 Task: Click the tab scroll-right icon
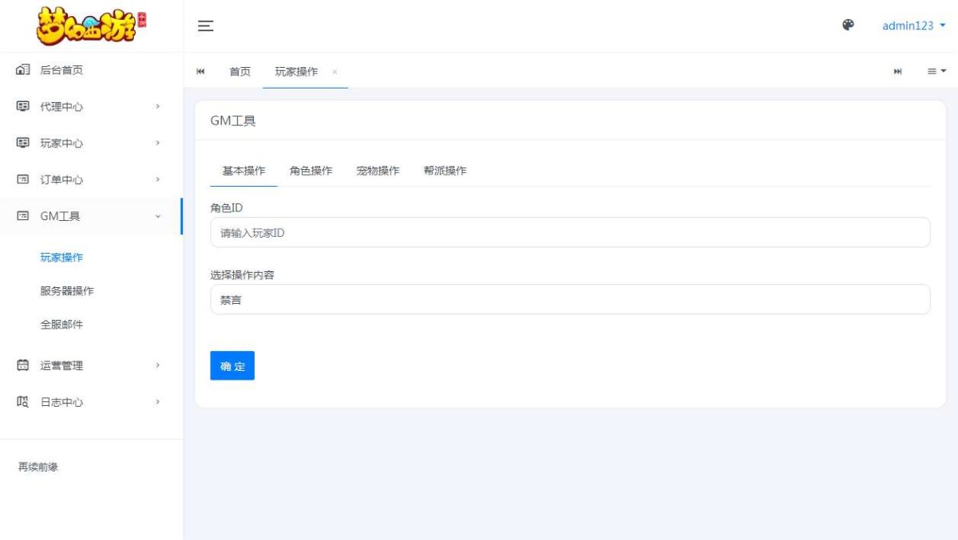pos(898,72)
